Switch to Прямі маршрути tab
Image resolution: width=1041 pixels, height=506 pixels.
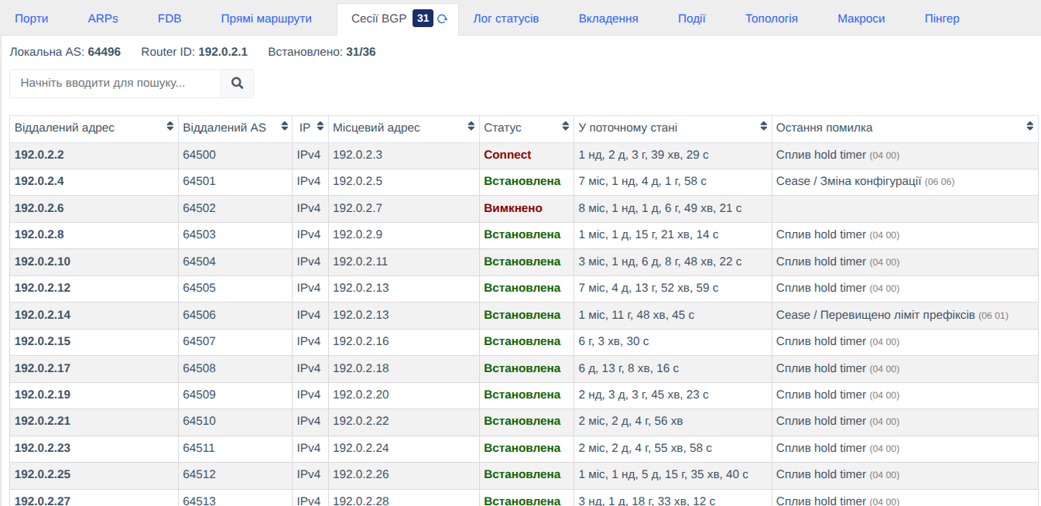(x=266, y=19)
